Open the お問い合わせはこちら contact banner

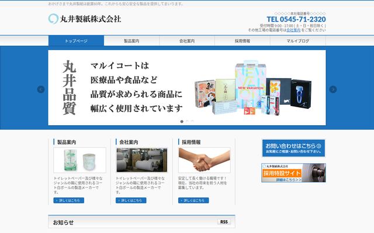(293, 148)
